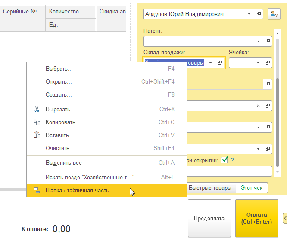
Task: Click the open-form icon next to Патент field
Action: pos(268,41)
